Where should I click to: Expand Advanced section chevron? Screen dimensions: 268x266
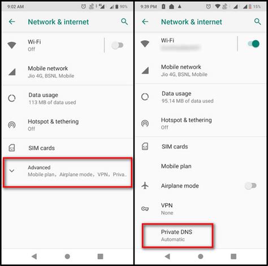[x=12, y=171]
